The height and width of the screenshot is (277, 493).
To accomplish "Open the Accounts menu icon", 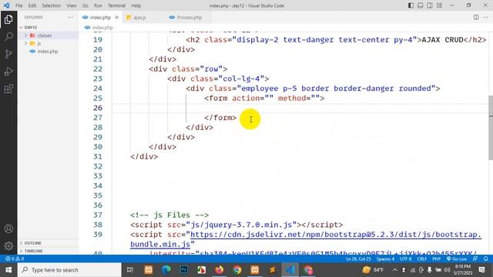I will (8, 229).
